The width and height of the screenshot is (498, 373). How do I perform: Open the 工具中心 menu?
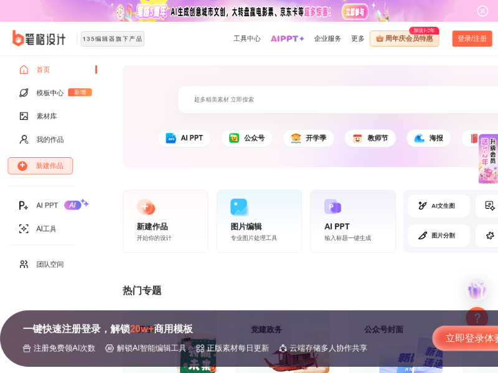coord(247,39)
